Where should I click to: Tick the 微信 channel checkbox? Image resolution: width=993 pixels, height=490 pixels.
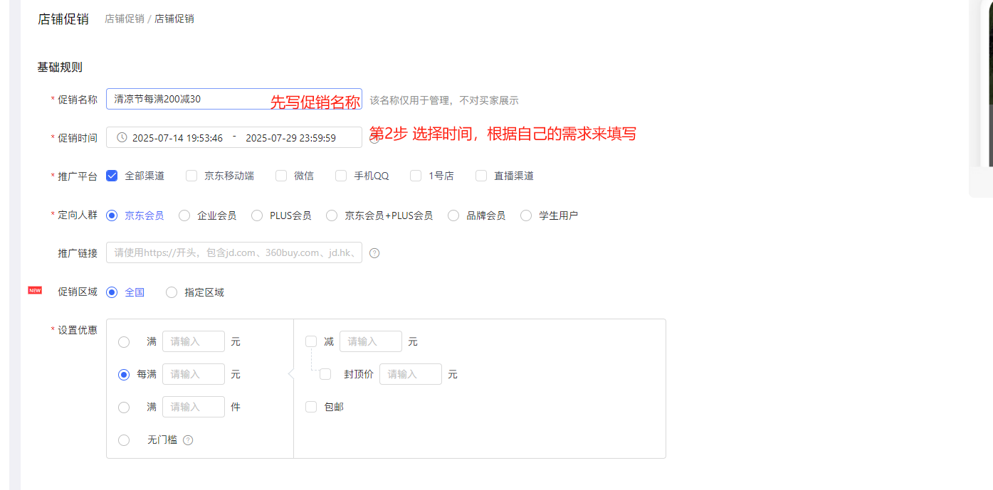point(281,176)
